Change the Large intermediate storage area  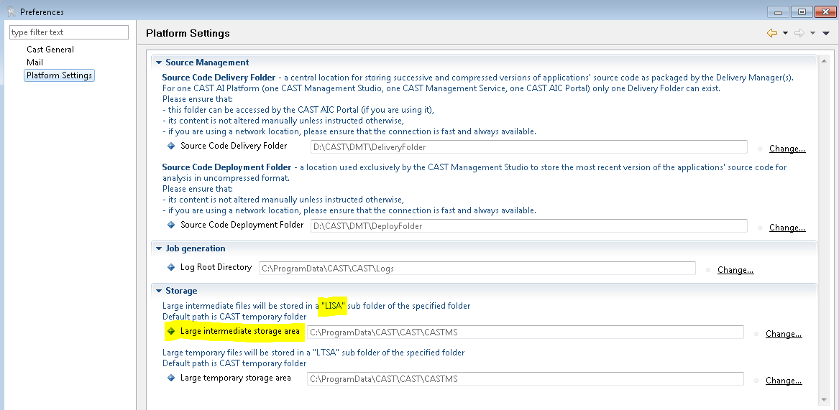tap(784, 334)
